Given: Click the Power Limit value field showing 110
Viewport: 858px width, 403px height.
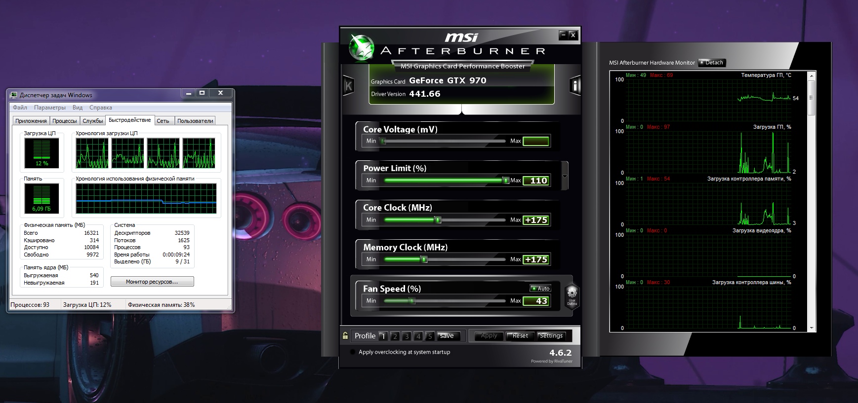Looking at the screenshot, I should click(x=536, y=181).
